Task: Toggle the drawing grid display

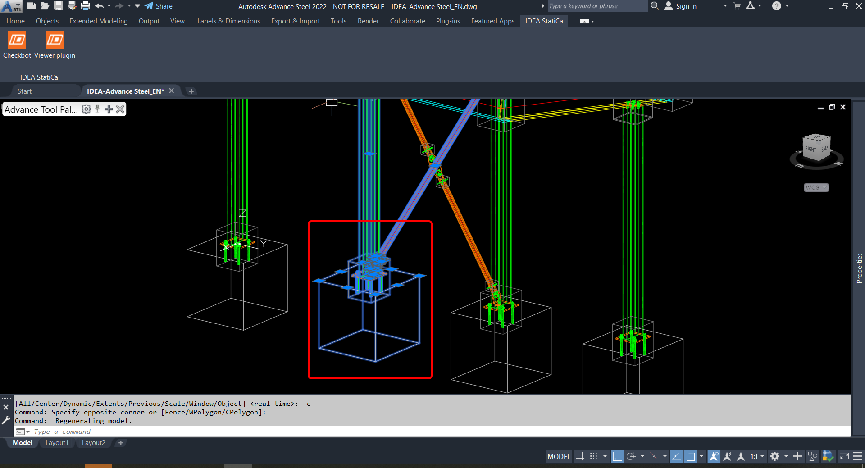Action: click(580, 456)
